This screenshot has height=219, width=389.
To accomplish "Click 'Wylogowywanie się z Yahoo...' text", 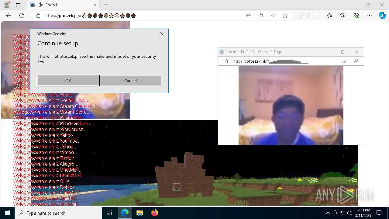I will [45, 135].
